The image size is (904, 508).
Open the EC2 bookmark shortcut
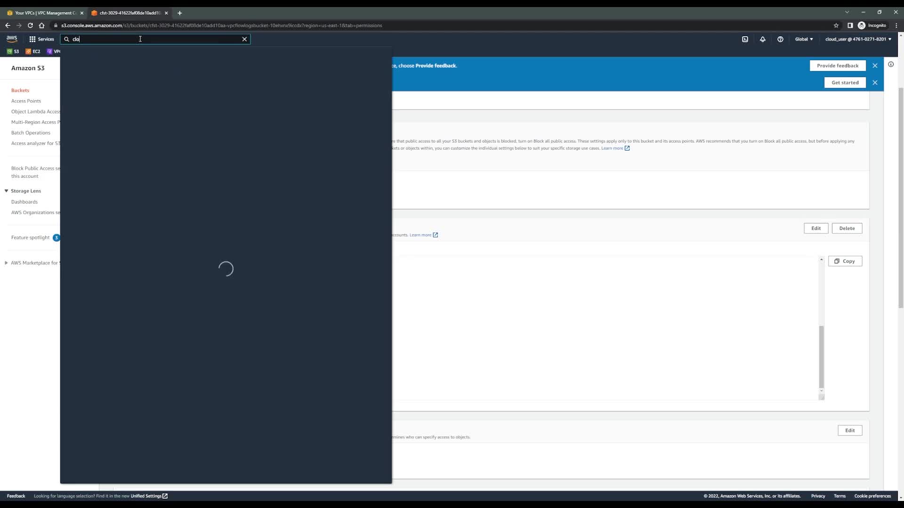point(33,51)
